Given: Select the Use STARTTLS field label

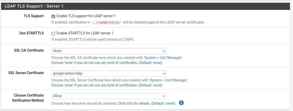Looking at the screenshot, I should click(31, 33).
